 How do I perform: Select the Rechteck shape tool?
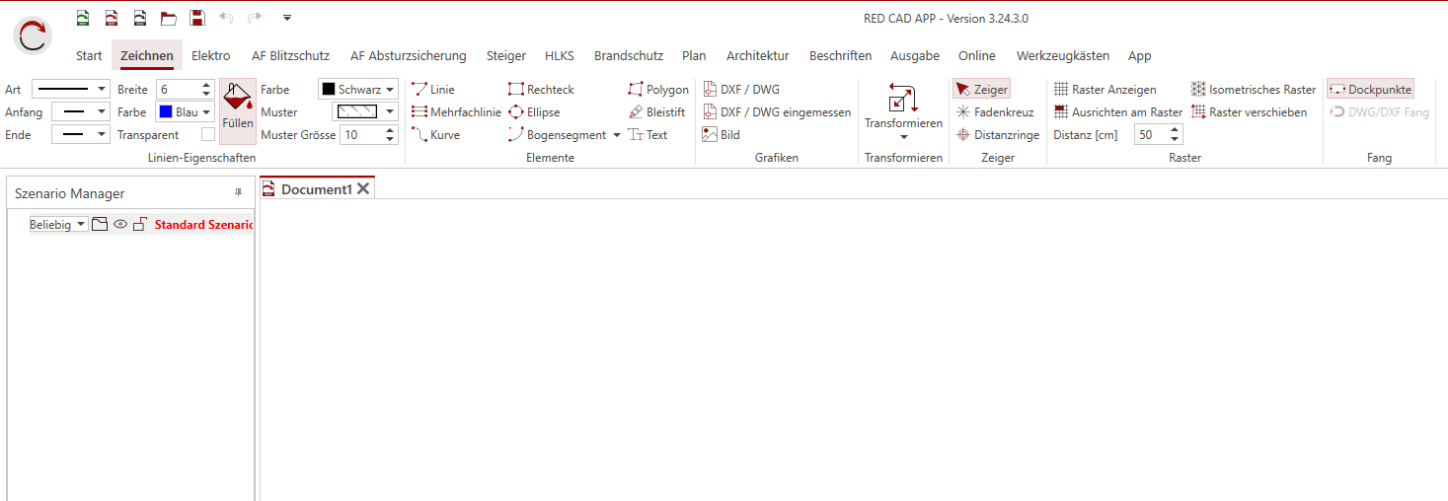541,90
